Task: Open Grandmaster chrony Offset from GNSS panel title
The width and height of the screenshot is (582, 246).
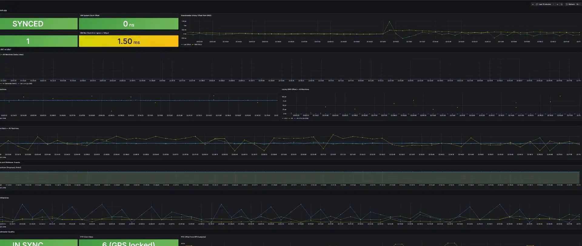Action: 196,15
